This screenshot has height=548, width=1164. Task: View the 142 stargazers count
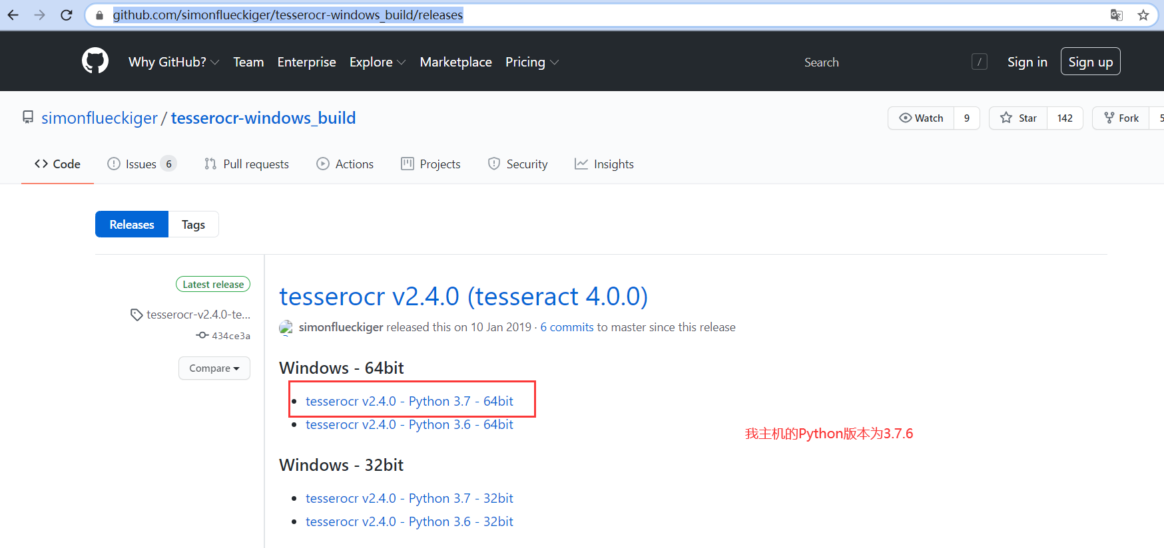pos(1065,118)
